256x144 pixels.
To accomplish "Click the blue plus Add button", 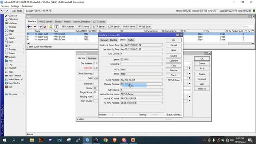I will click(x=29, y=27).
